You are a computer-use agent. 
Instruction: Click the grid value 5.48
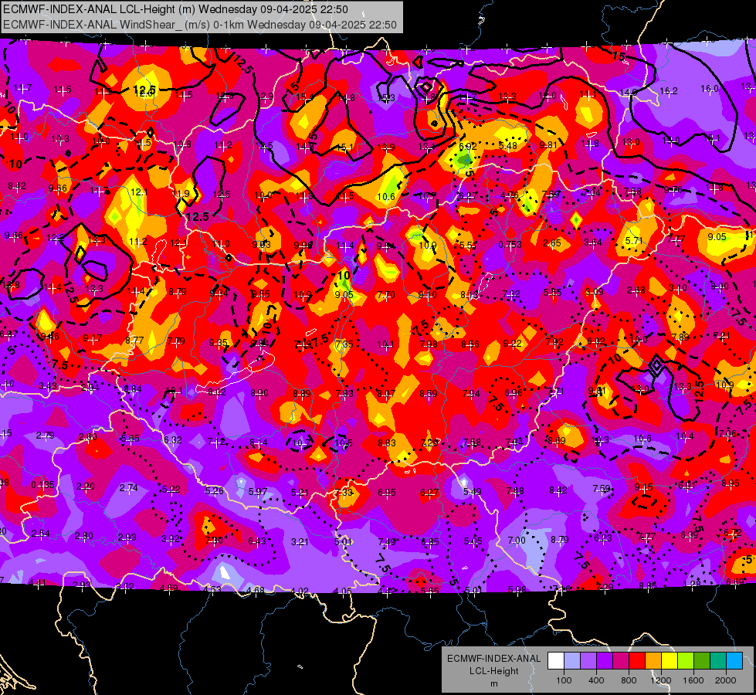coord(507,146)
